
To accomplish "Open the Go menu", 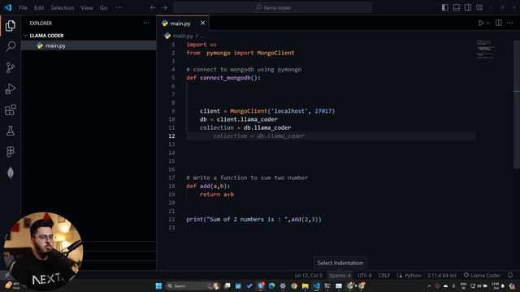I will point(103,7).
